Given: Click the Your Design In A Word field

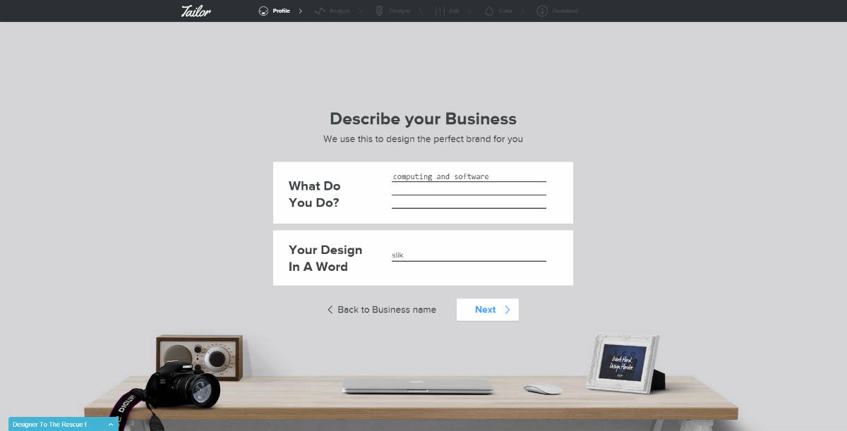Looking at the screenshot, I should pyautogui.click(x=469, y=255).
